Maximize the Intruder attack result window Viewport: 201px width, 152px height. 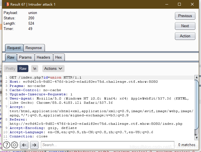point(179,4)
